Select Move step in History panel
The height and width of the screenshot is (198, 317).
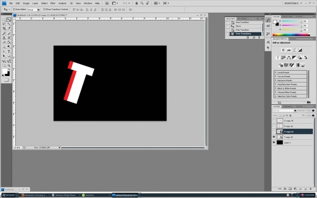coord(244,26)
